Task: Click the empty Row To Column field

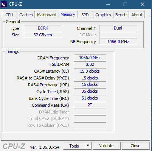Action: coord(90,125)
